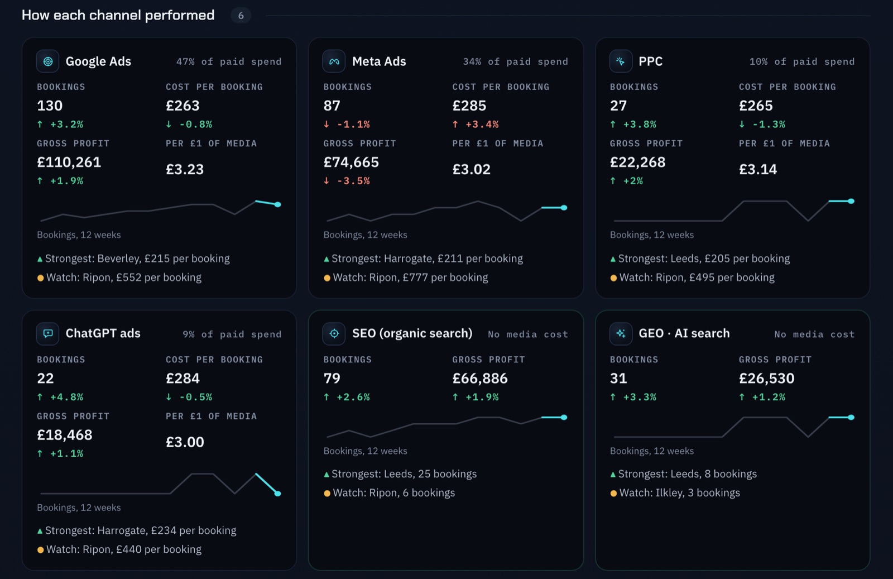Click the '34% of paid spend' label
The image size is (893, 579).
516,61
